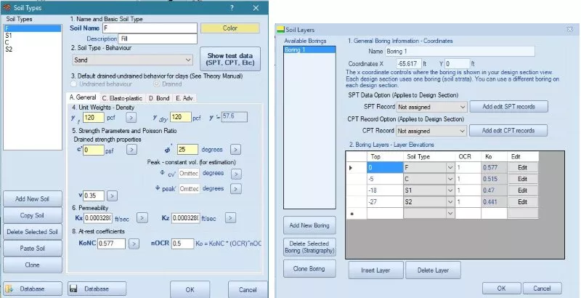This screenshot has width=581, height=298.
Task: Click the nOCR input field showing 0.5
Action: coord(183,244)
